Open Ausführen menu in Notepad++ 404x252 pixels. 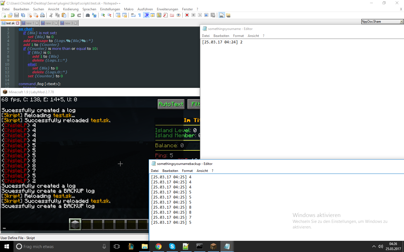click(x=145, y=9)
